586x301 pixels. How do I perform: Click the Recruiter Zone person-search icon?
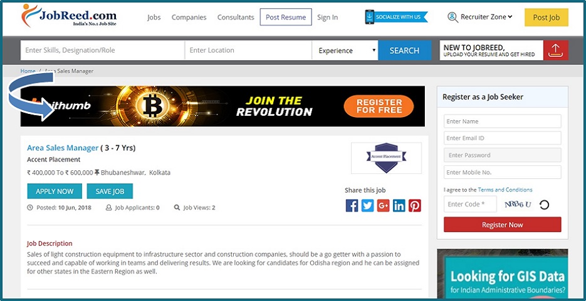coord(453,17)
